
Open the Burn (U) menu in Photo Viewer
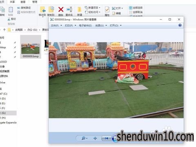tap(101, 25)
